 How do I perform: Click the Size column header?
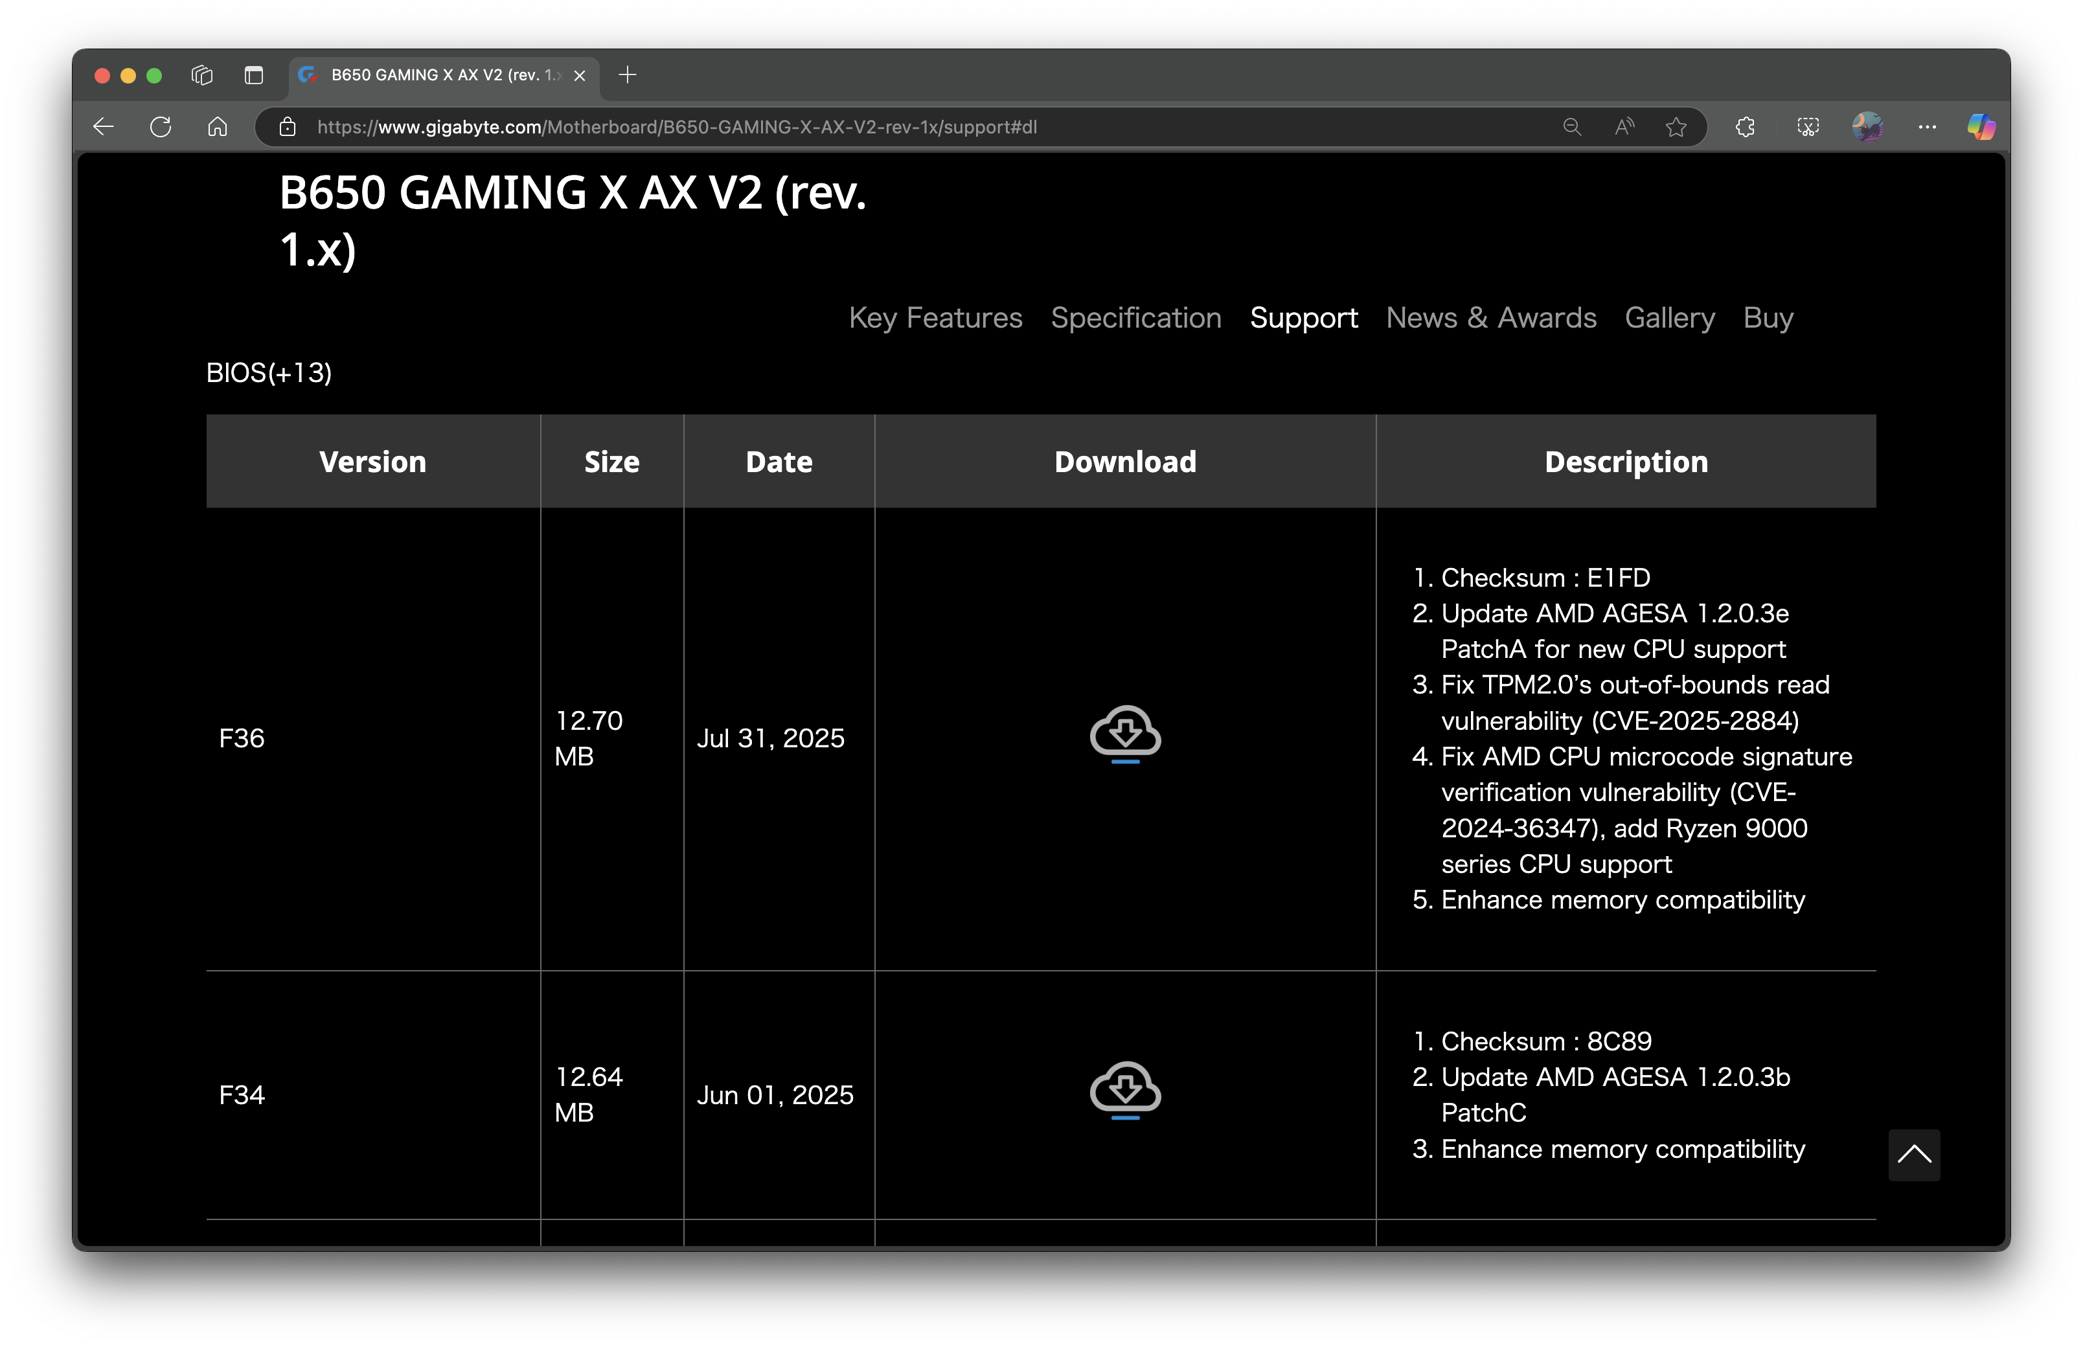(611, 461)
